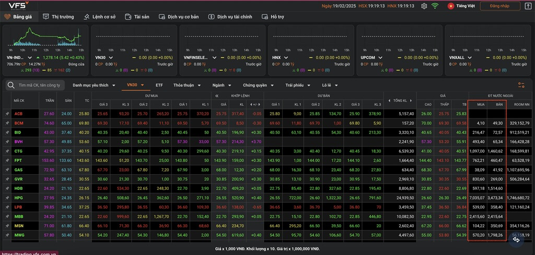The width and height of the screenshot is (535, 255).
Task: Expand the HNX card dropdown chevron
Action: [286, 57]
